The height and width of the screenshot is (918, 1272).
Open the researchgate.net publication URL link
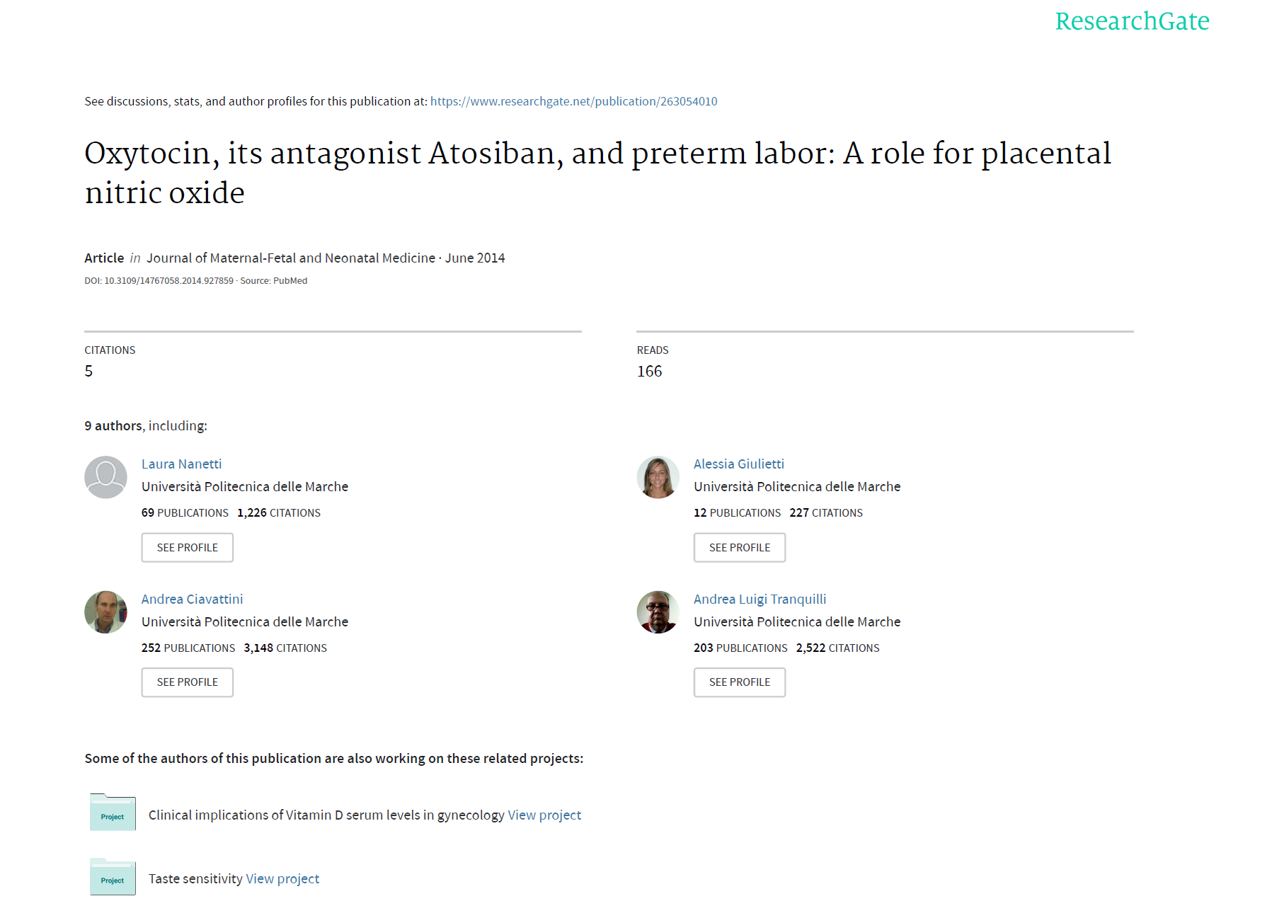[x=573, y=101]
